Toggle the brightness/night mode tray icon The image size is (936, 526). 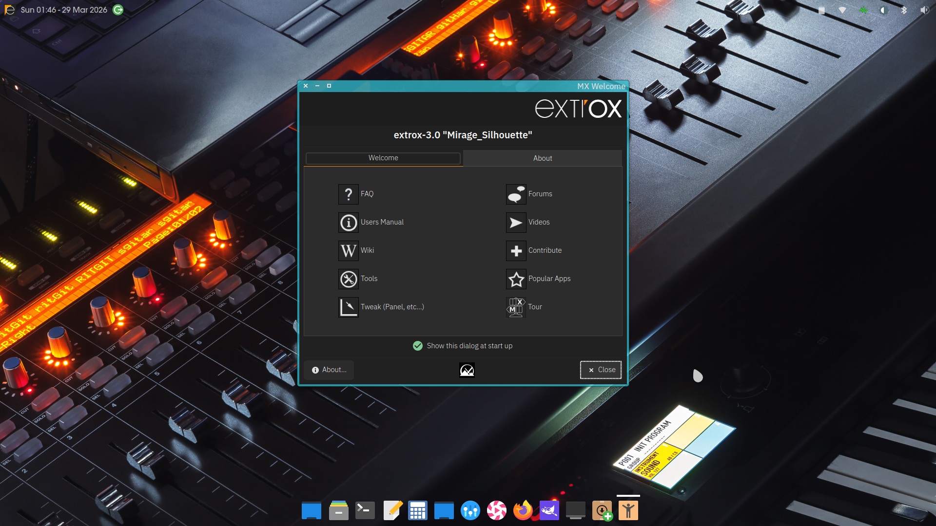883,10
